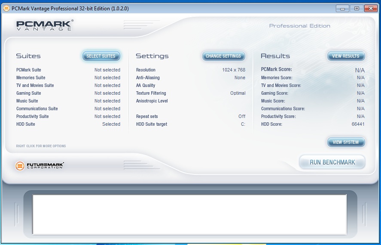Click Texture Filtering value 'Optimal'
Viewport: 381px width, 245px height.
tap(238, 93)
